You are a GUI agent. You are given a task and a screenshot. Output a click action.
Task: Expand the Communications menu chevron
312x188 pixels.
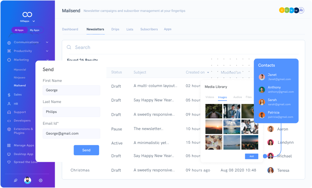[47, 42]
